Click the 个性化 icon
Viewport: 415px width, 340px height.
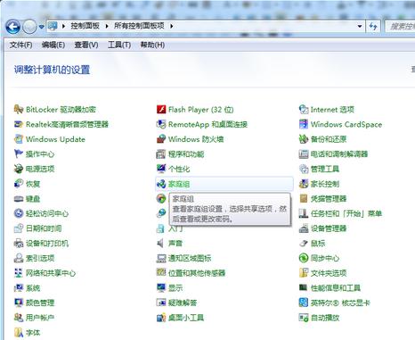point(161,169)
